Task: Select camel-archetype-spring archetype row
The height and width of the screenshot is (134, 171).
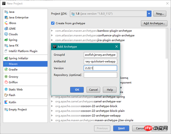Action: point(90,97)
